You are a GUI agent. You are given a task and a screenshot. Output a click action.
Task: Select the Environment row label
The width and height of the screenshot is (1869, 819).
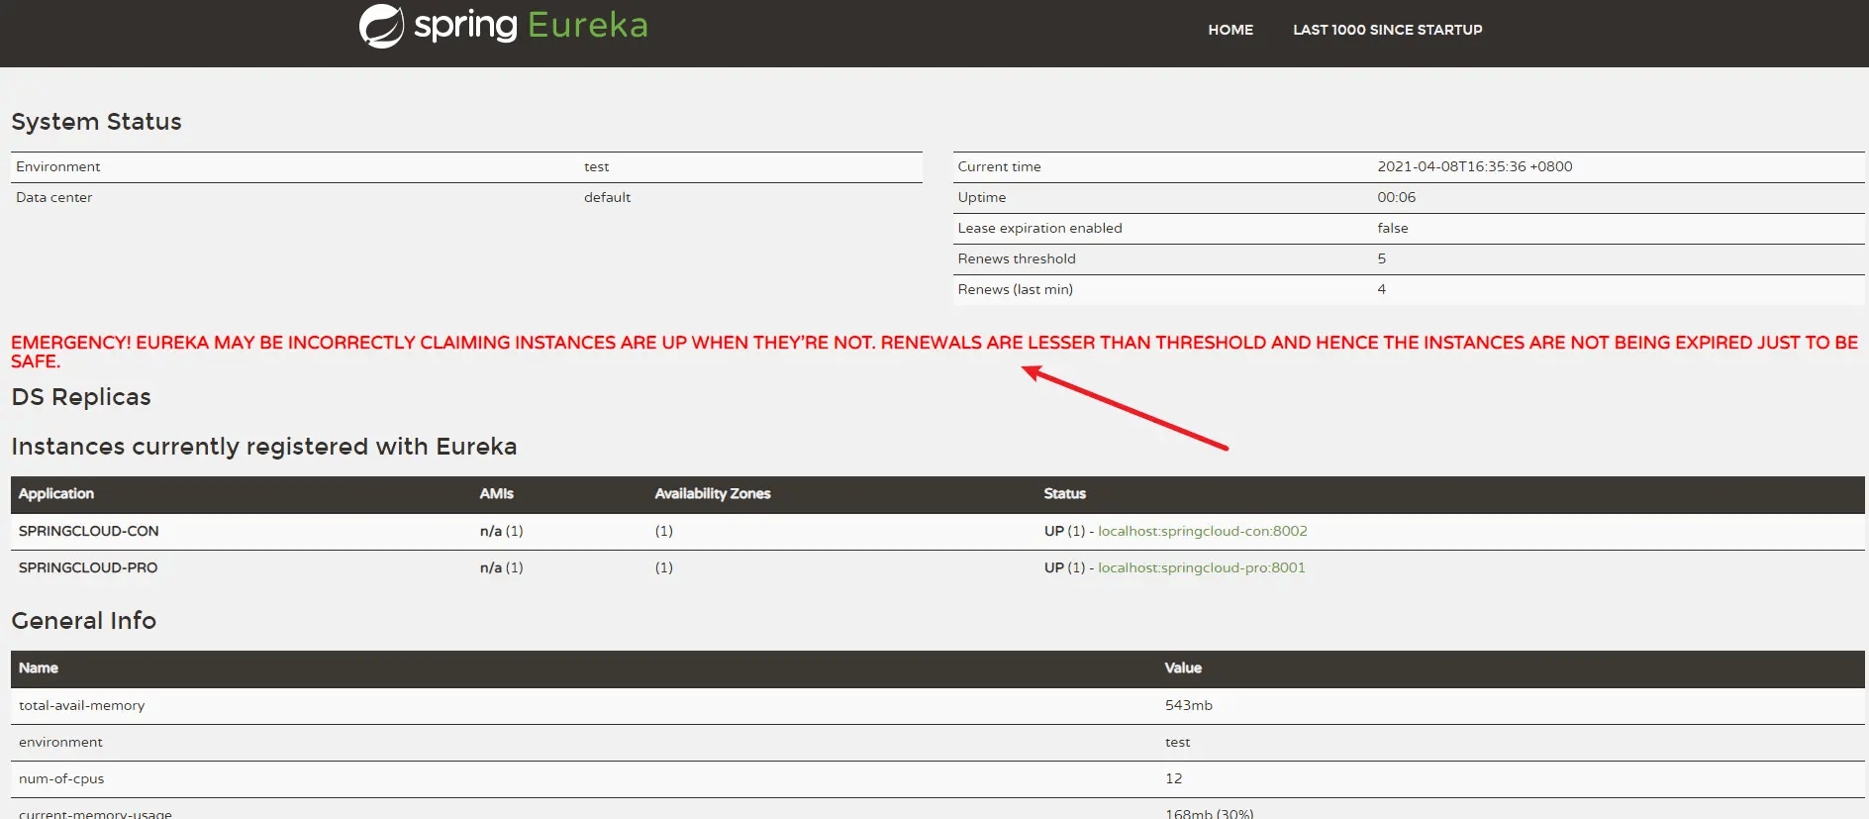pyautogui.click(x=57, y=166)
